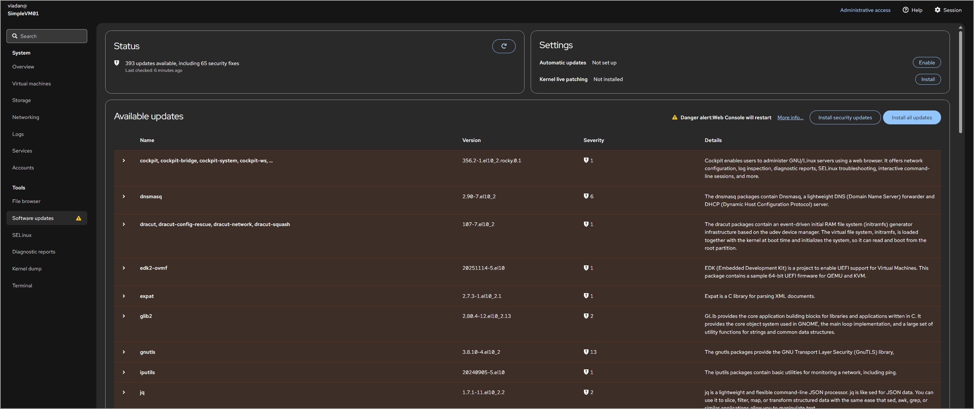Image resolution: width=974 pixels, height=409 pixels.
Task: Click the page vertical scrollbar thumb
Action: tap(960, 82)
